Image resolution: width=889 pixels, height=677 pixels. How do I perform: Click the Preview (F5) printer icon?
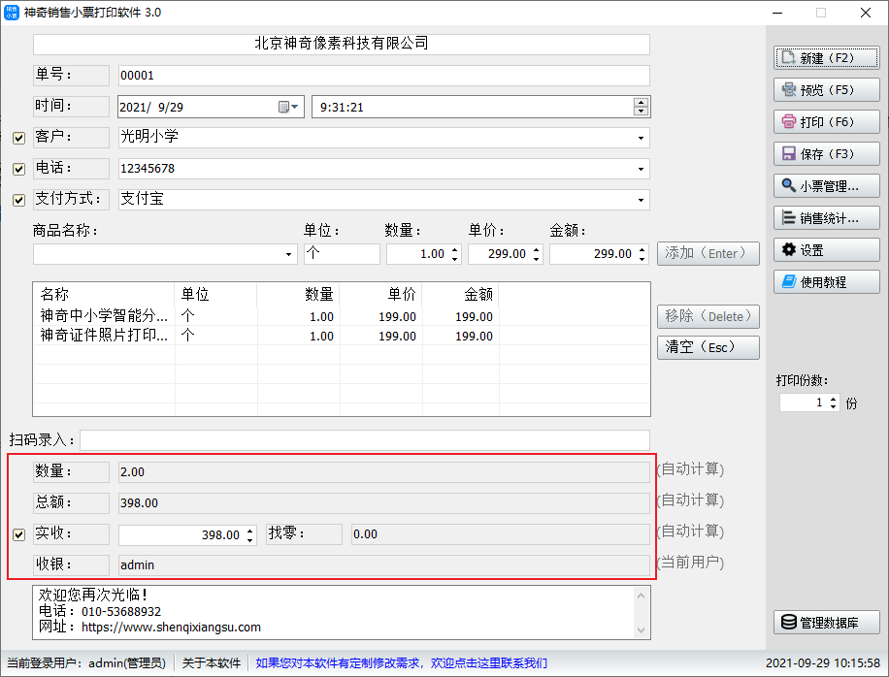pyautogui.click(x=789, y=89)
